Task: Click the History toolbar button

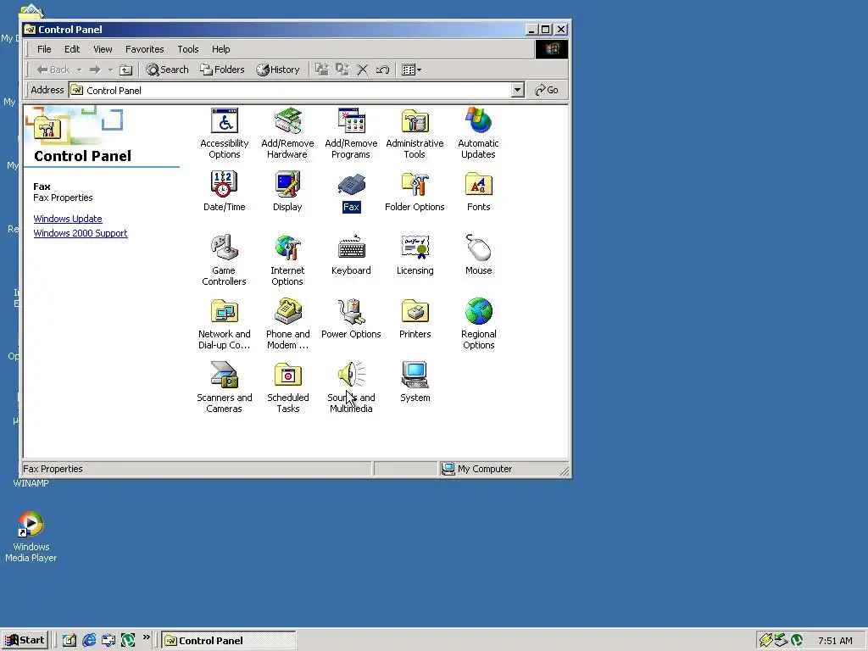Action: [278, 70]
